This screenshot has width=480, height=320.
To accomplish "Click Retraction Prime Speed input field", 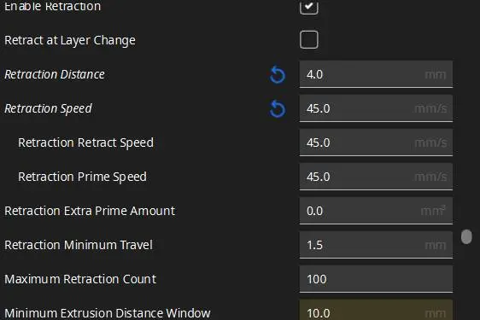I will click(376, 177).
